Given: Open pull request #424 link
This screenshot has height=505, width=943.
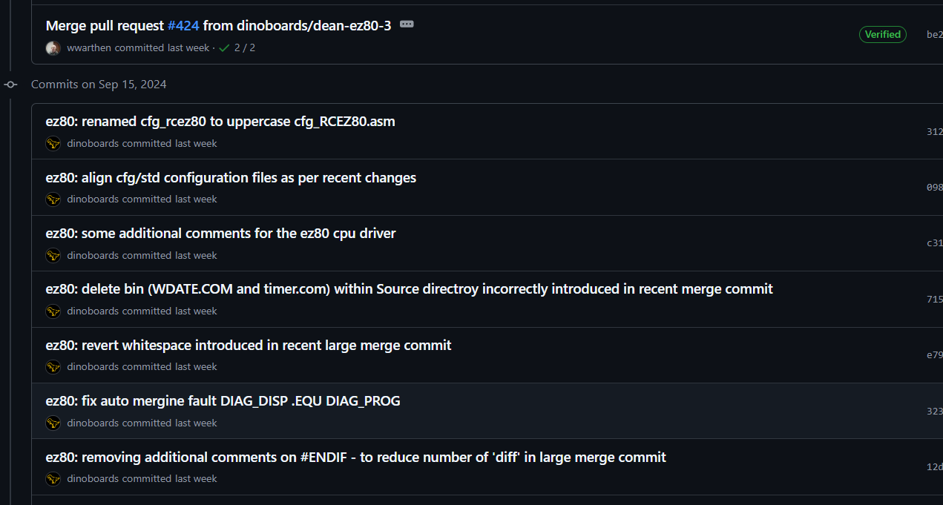Looking at the screenshot, I should pos(183,25).
